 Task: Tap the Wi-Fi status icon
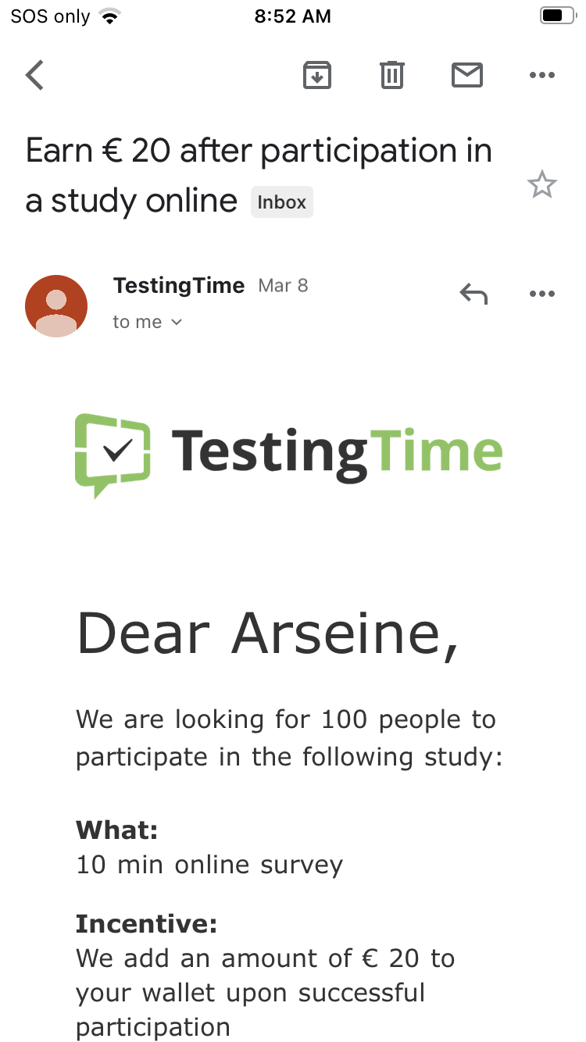110,16
